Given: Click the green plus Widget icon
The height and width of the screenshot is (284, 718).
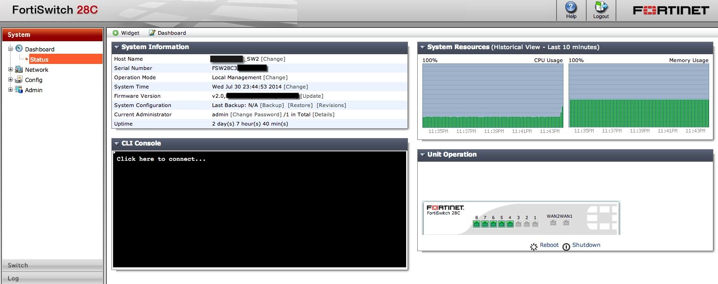Looking at the screenshot, I should pos(116,33).
